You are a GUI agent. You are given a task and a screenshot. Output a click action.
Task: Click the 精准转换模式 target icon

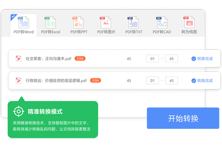(x=18, y=111)
